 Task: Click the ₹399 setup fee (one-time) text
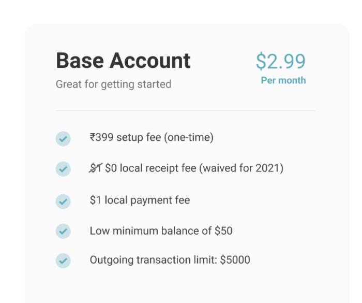(152, 137)
